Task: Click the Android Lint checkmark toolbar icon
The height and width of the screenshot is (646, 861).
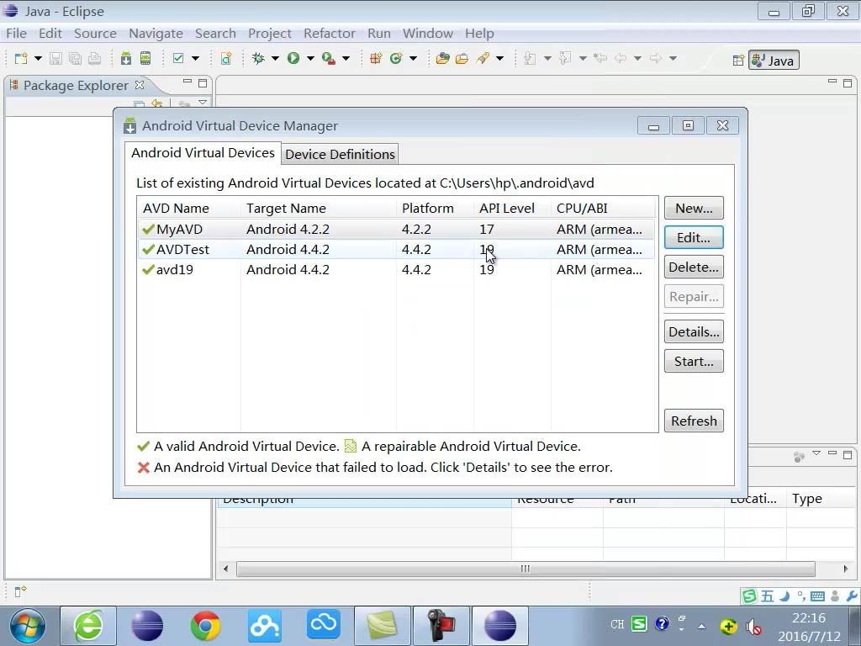Action: (178, 58)
